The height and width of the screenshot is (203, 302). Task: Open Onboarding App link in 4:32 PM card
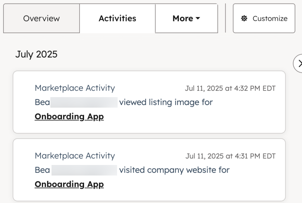[x=69, y=116]
